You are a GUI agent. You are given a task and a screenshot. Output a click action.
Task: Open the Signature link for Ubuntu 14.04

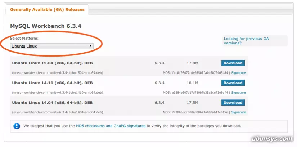click(238, 112)
